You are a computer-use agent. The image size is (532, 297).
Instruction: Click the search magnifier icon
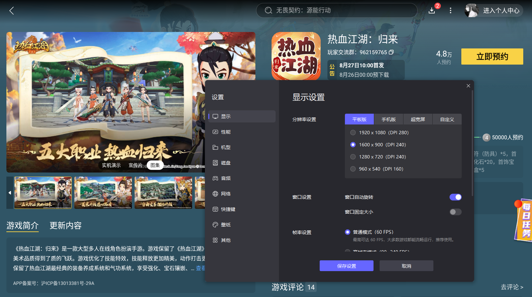268,10
